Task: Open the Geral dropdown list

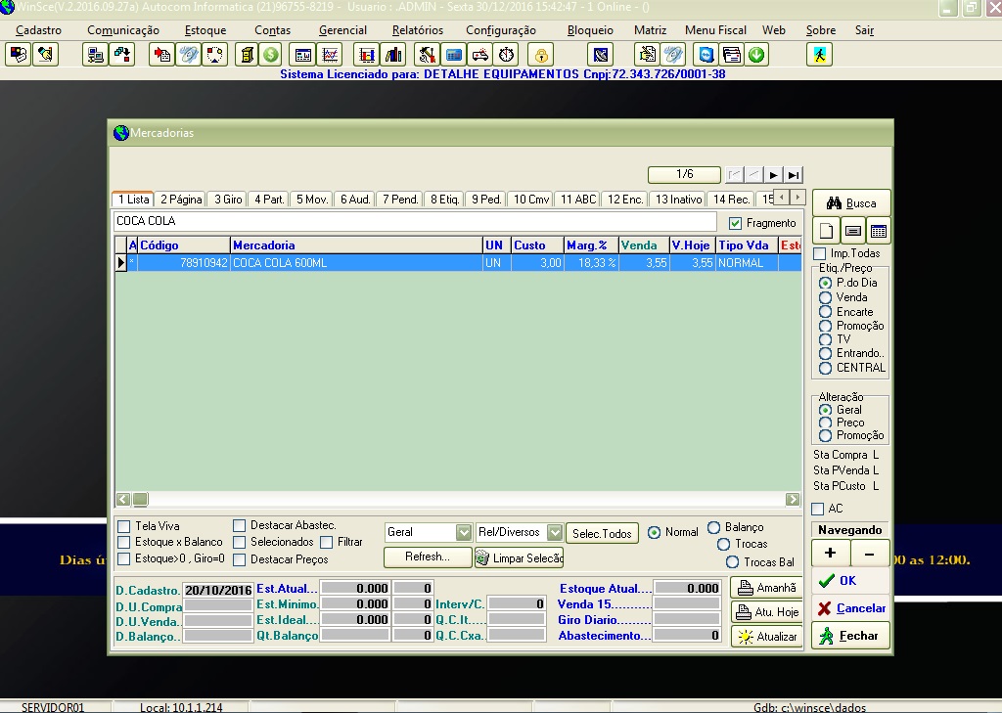Action: point(463,532)
